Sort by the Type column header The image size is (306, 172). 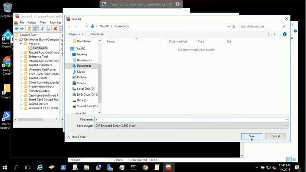(201, 42)
